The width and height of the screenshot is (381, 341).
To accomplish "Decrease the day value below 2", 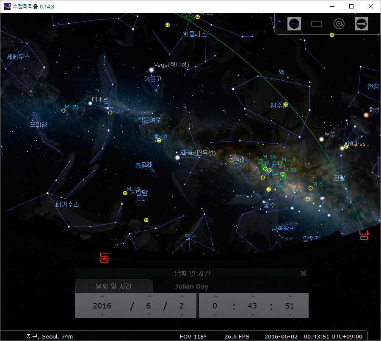I will pos(182,315).
